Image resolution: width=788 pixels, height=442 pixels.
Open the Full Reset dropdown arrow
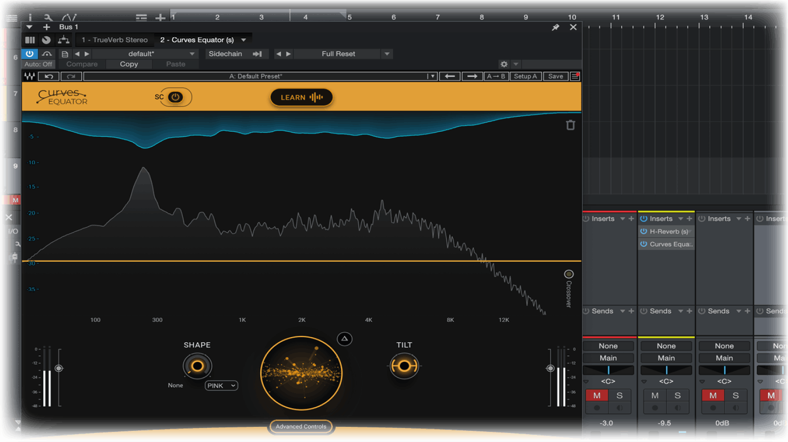[387, 53]
